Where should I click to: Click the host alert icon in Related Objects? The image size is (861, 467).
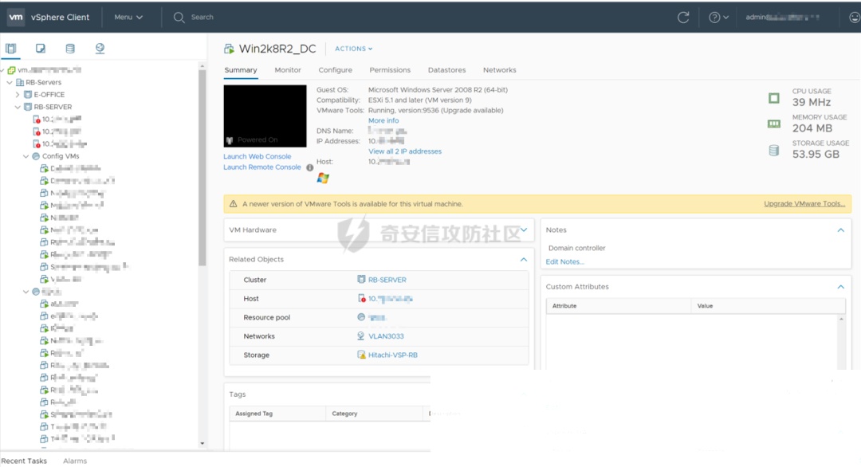[x=361, y=298]
